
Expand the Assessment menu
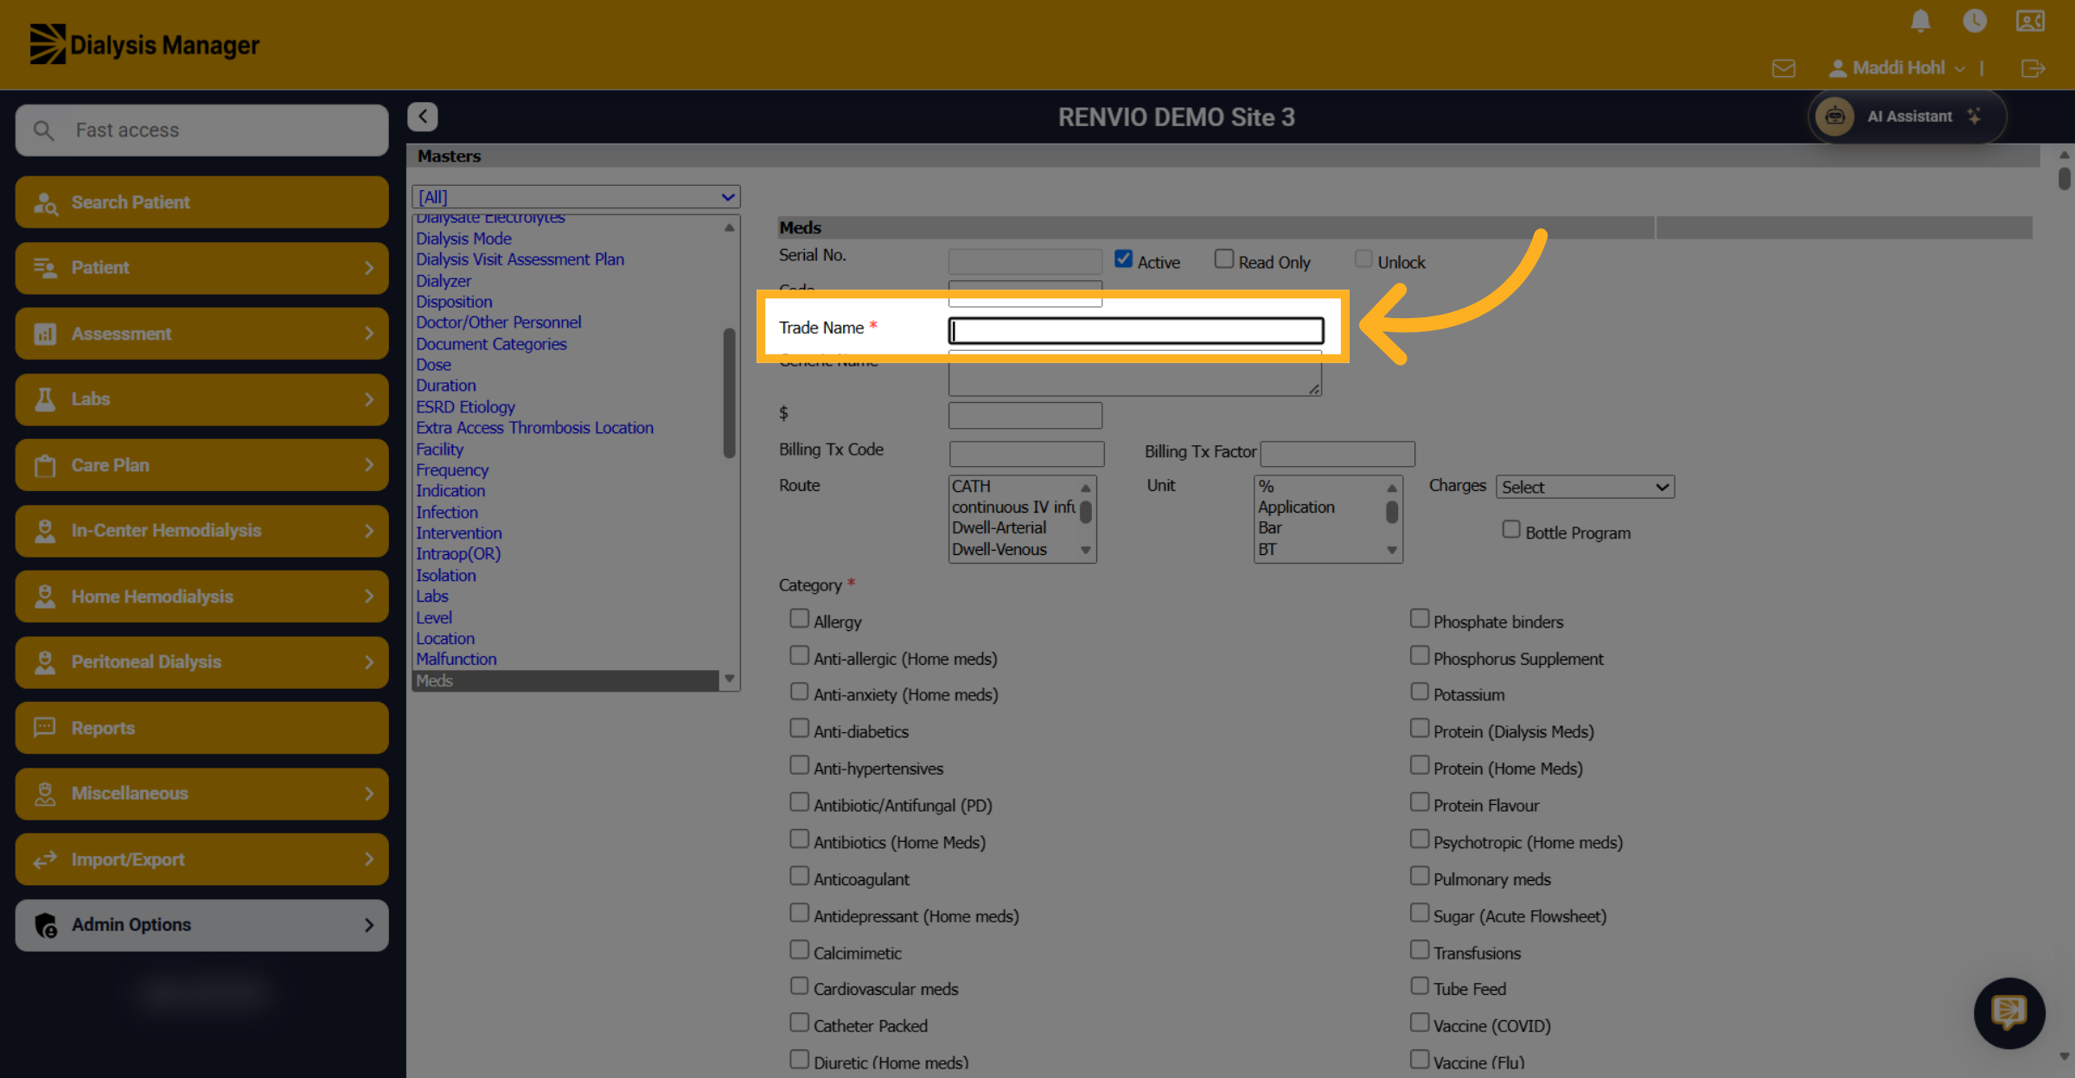[x=201, y=334]
